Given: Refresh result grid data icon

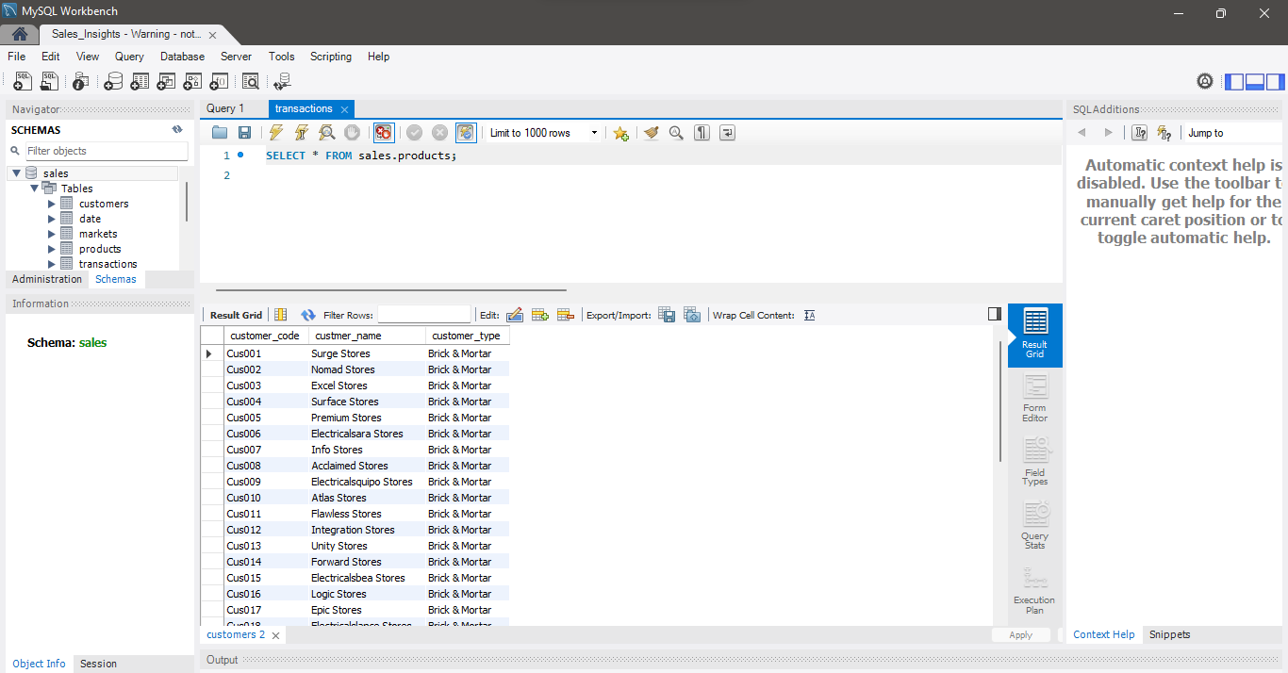Looking at the screenshot, I should tap(308, 315).
